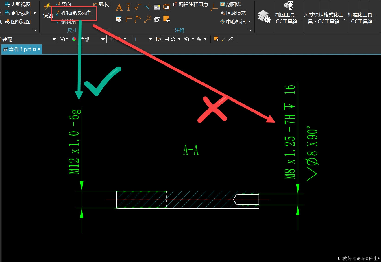The width and height of the screenshot is (381, 262).
Task: Select the 倒斜角 chamfer dimension tool
Action: pyautogui.click(x=66, y=22)
